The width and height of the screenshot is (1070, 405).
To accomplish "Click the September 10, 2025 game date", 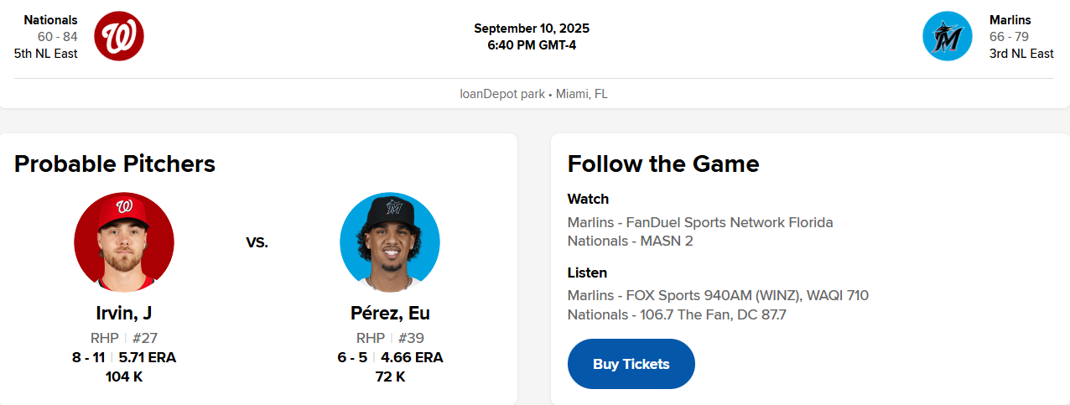I will pyautogui.click(x=532, y=29).
